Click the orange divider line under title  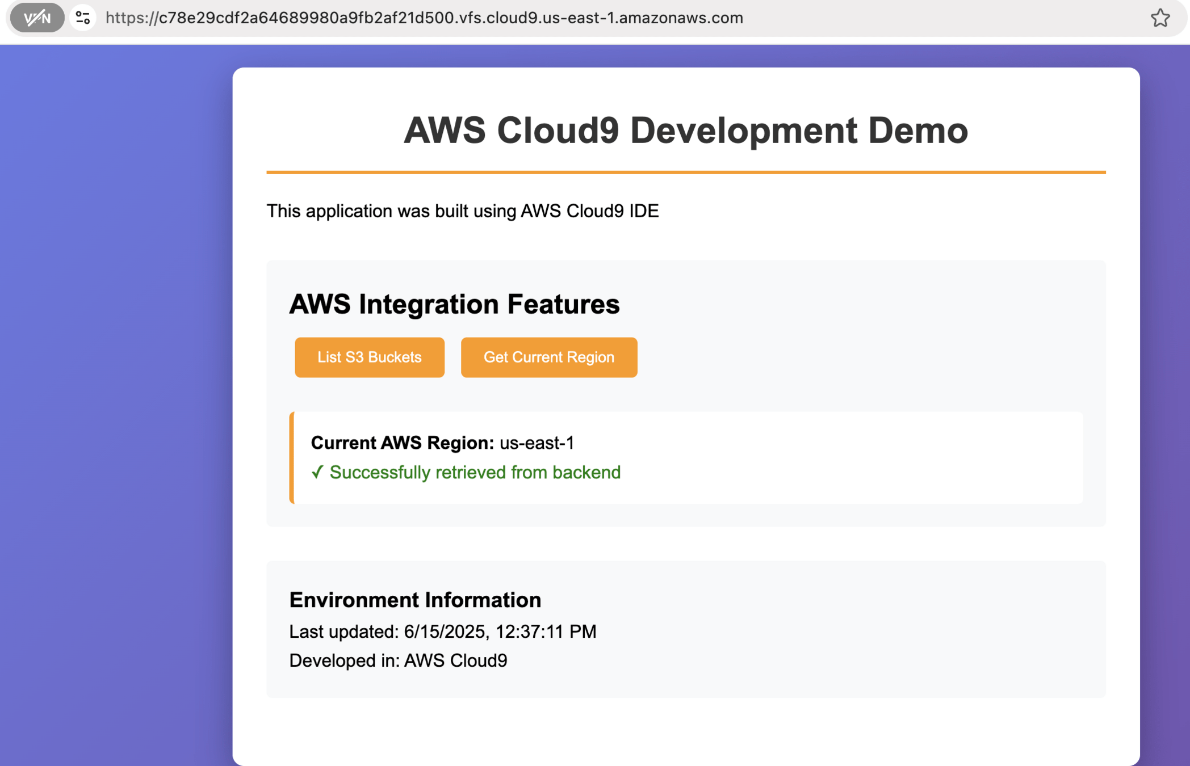point(685,172)
